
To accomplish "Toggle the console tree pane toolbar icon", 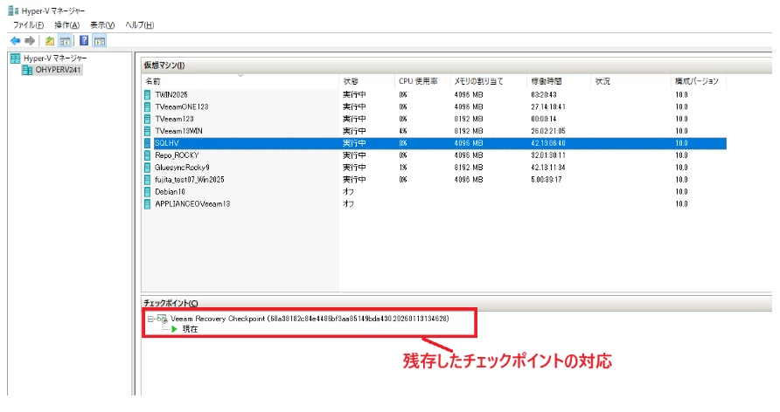I will (x=65, y=41).
